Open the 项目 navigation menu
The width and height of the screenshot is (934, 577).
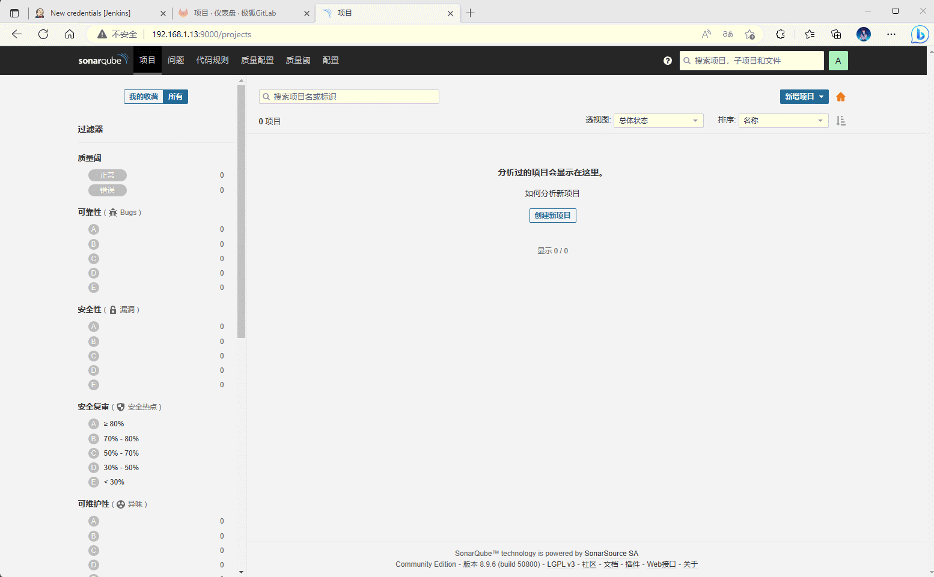click(x=147, y=60)
